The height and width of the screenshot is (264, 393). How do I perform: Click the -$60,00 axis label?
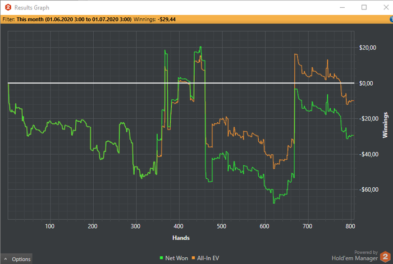click(x=369, y=189)
